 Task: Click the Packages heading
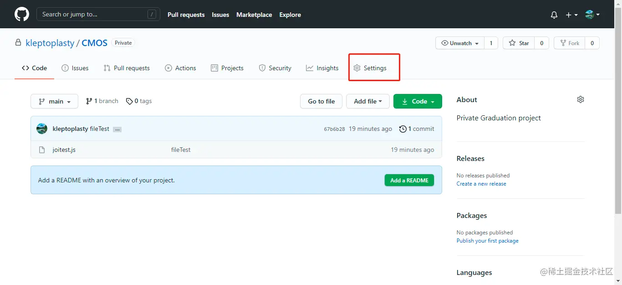click(472, 216)
